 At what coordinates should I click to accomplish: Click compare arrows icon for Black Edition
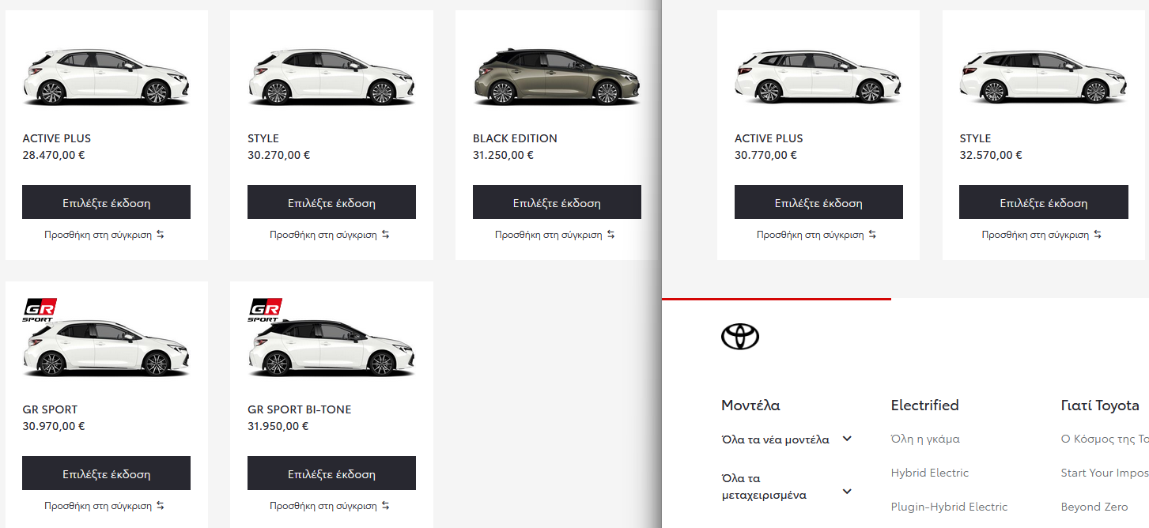611,235
